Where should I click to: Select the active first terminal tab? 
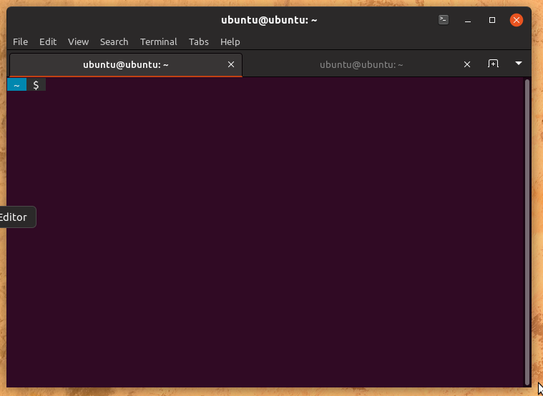click(126, 65)
